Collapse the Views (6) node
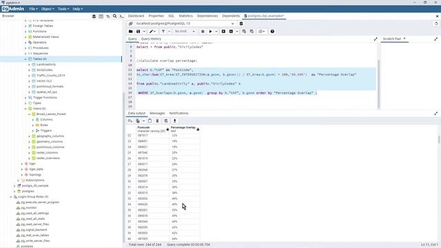This screenshot has height=248, width=441. click(x=25, y=109)
